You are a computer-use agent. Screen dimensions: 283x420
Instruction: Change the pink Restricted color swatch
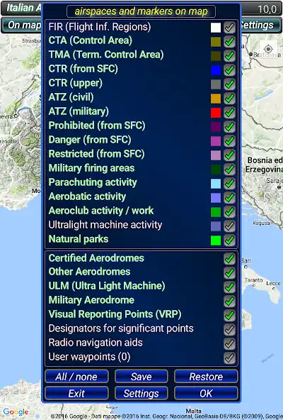point(216,155)
